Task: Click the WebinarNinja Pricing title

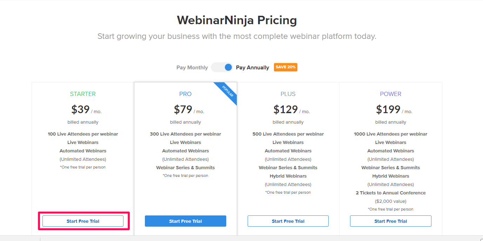Action: pos(236,20)
